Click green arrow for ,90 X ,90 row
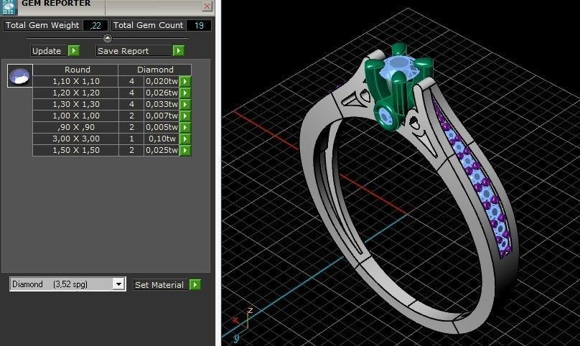This screenshot has height=346, width=580. coord(185,127)
